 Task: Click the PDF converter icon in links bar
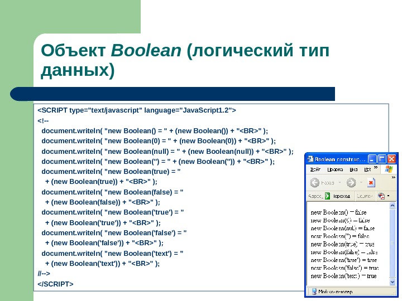click(x=381, y=196)
